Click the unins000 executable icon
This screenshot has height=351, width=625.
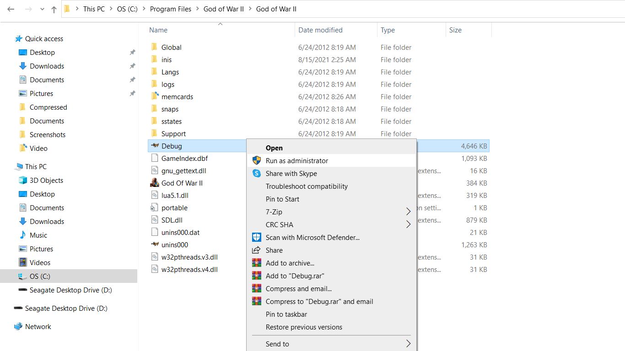[155, 245]
